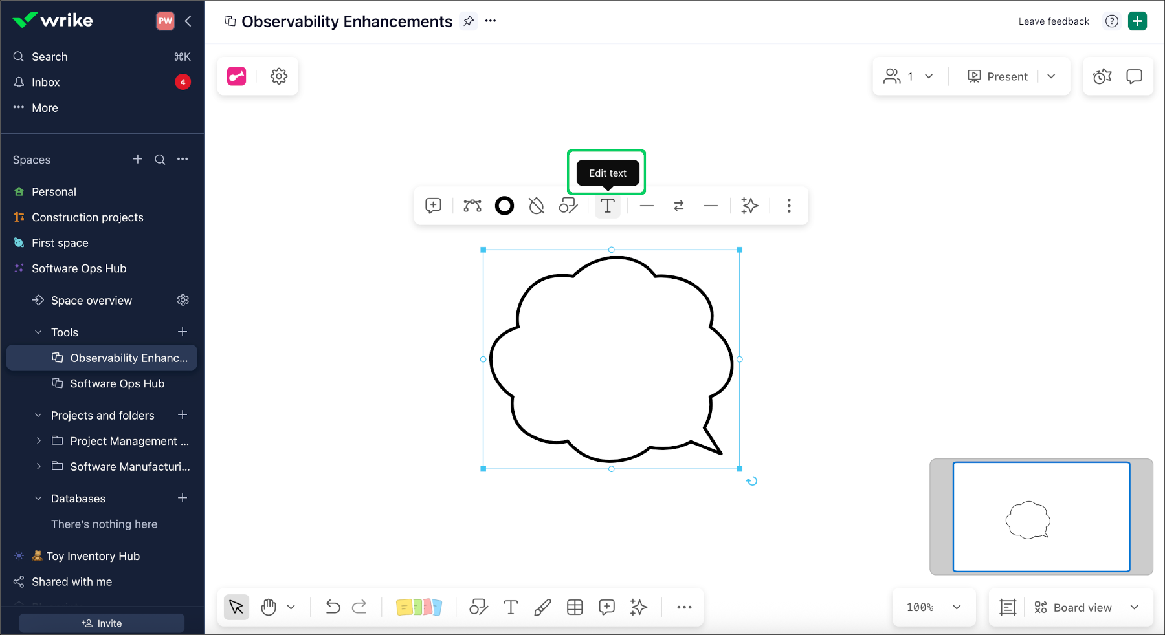
Task: Activate the Hand pan tool
Action: (x=269, y=607)
